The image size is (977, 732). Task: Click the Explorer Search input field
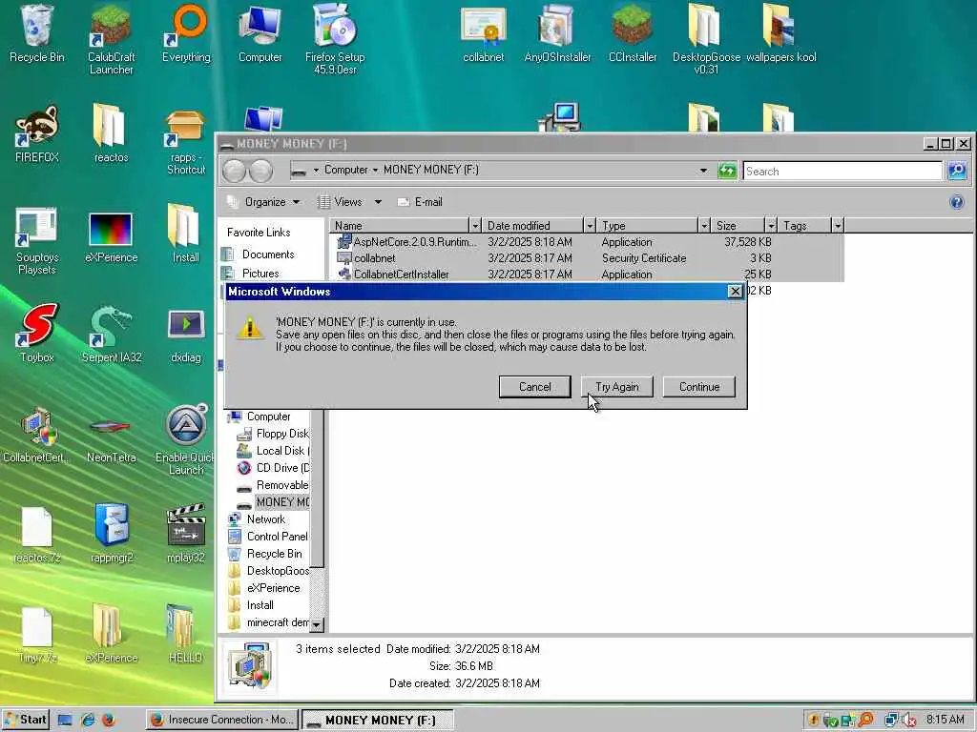pyautogui.click(x=842, y=172)
